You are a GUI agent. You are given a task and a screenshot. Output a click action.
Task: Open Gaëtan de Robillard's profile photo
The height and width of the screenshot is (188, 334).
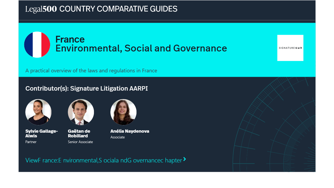tap(81, 112)
